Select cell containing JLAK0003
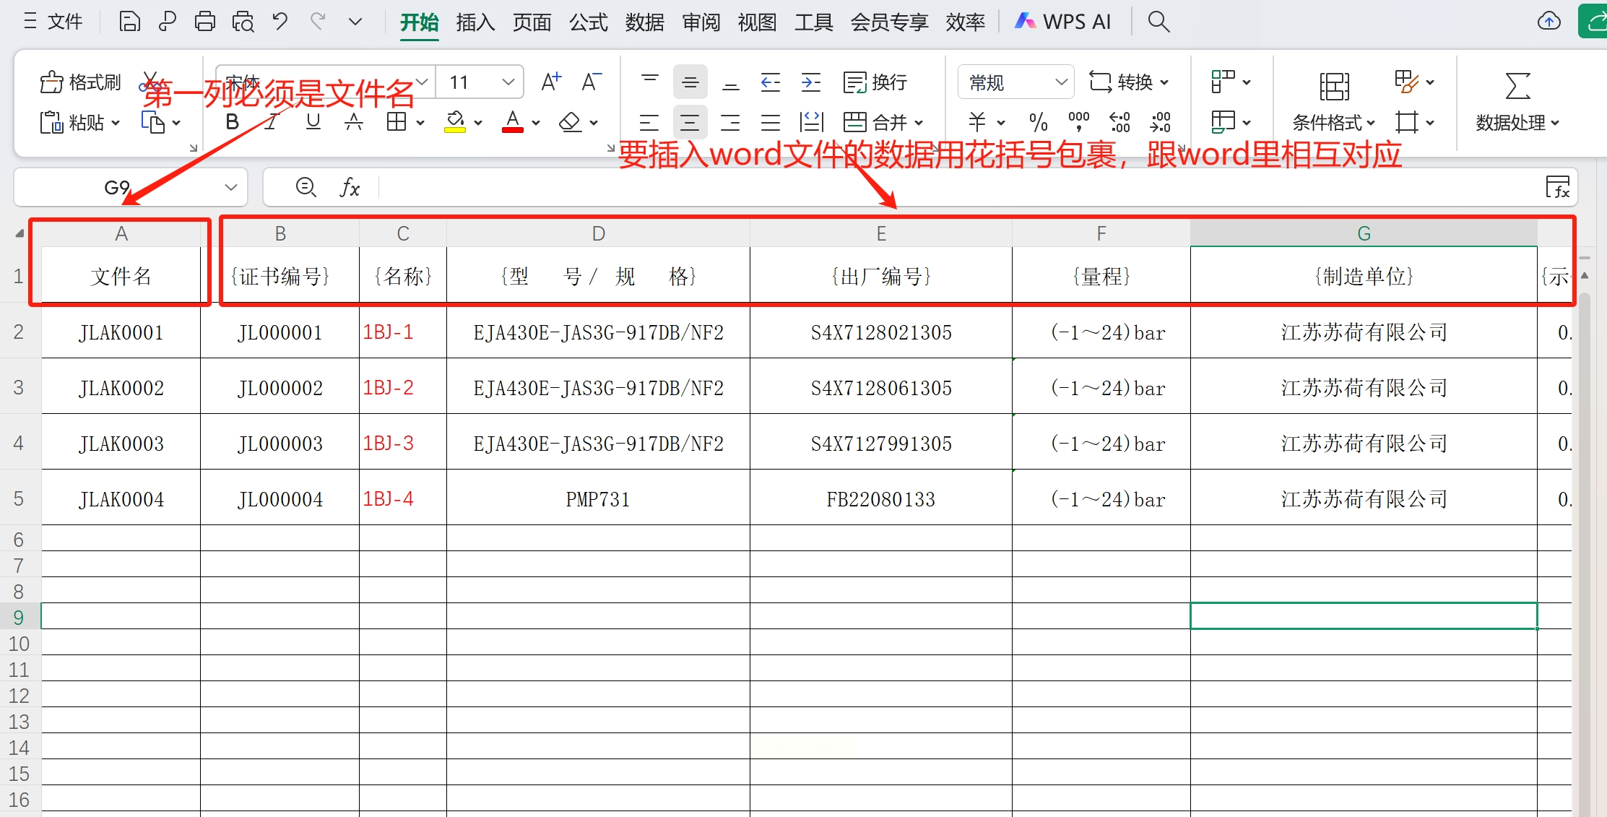The image size is (1607, 817). click(121, 444)
